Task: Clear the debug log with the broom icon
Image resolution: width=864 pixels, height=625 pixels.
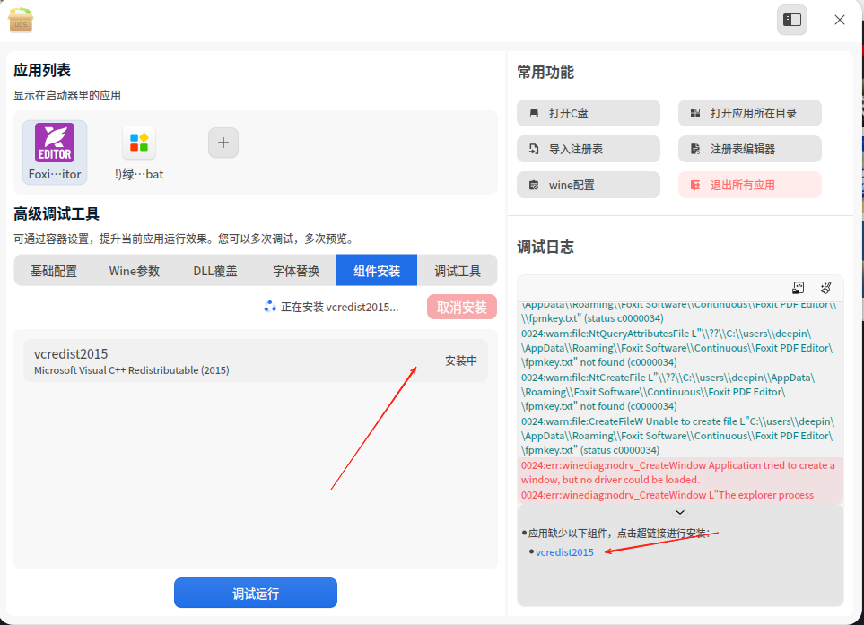Action: coord(825,288)
